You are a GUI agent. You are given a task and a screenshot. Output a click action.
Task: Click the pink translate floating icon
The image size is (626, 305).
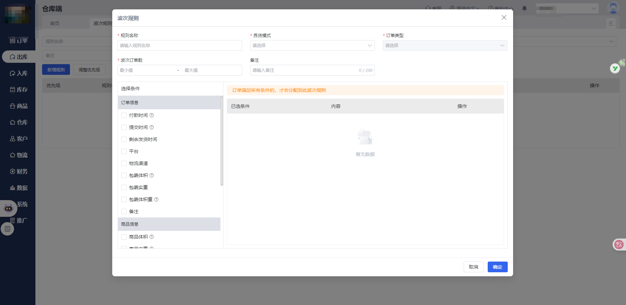[619, 245]
